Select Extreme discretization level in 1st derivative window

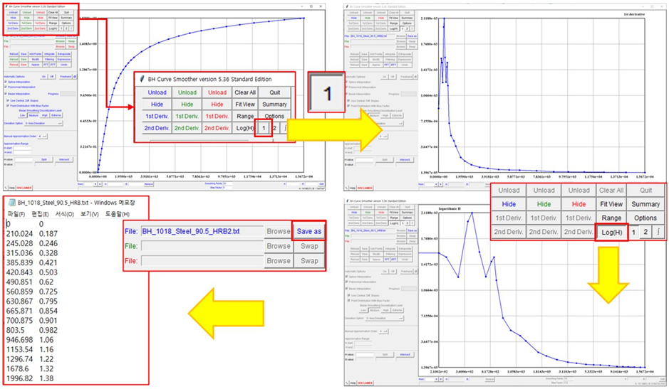point(397,115)
